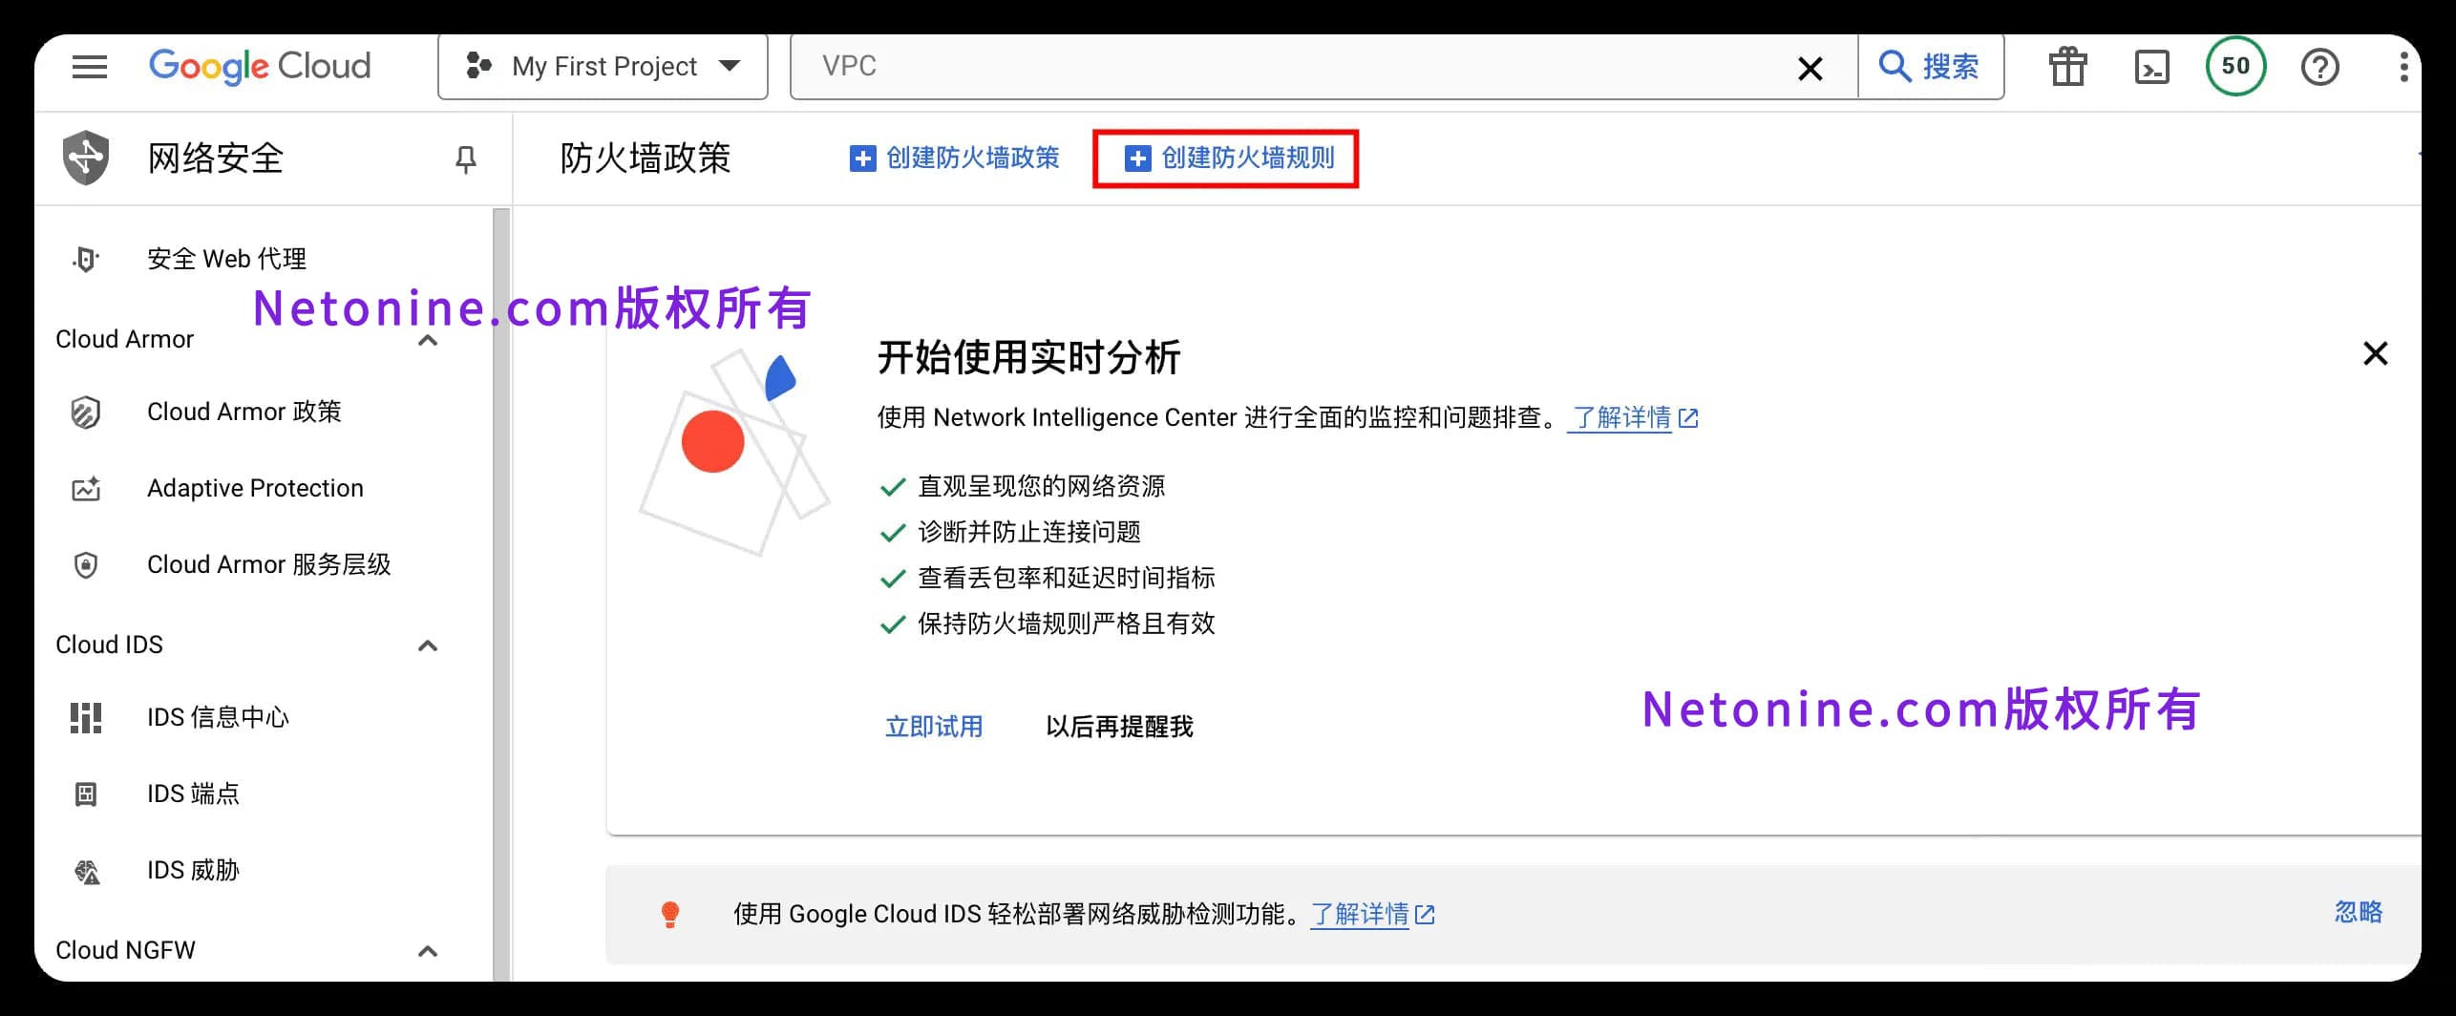Screen dimensions: 2456x1016
Task: Click the 保持防火墙规则严格且有效 text
Action: (1067, 624)
